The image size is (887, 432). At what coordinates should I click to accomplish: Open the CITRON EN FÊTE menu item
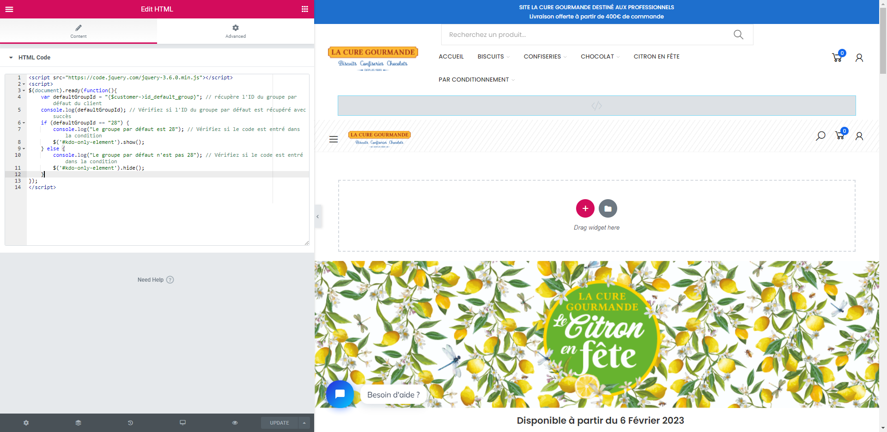(656, 57)
